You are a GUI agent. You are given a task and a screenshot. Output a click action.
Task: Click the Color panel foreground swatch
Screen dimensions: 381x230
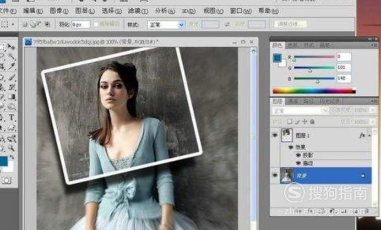click(277, 58)
